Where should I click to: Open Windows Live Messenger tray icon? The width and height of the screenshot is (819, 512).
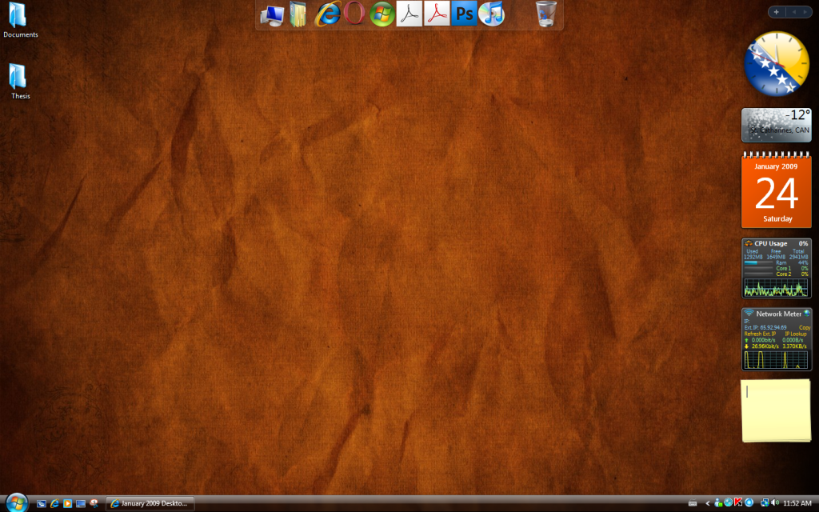(x=718, y=503)
